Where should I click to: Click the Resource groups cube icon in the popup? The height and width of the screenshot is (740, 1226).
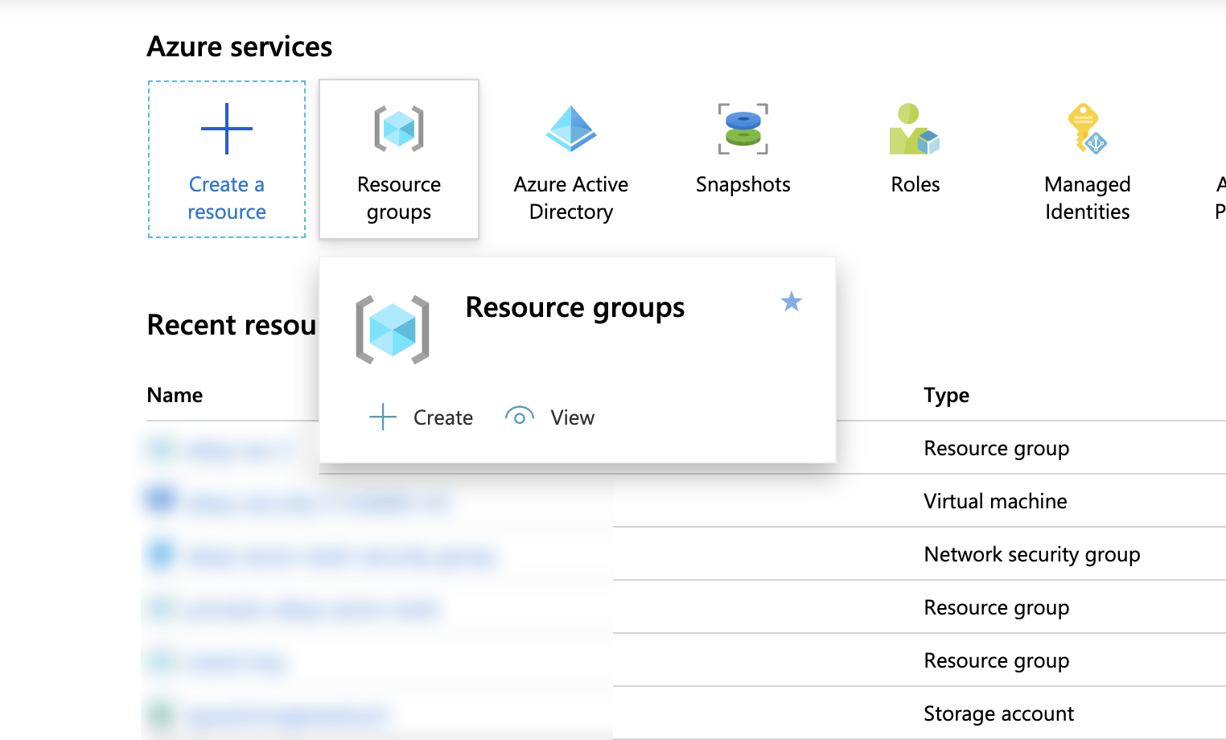pyautogui.click(x=393, y=328)
